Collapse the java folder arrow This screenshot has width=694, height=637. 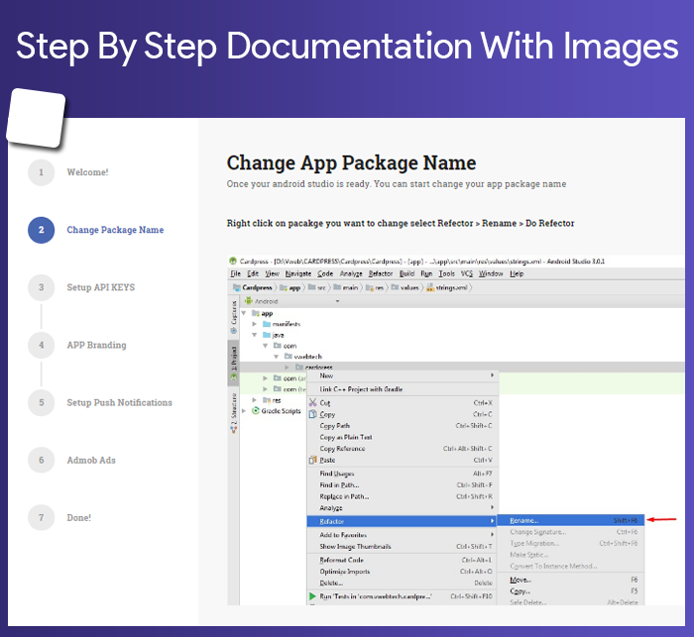click(255, 335)
